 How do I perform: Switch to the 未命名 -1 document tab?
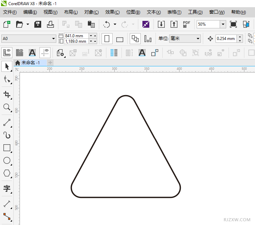click(30, 63)
